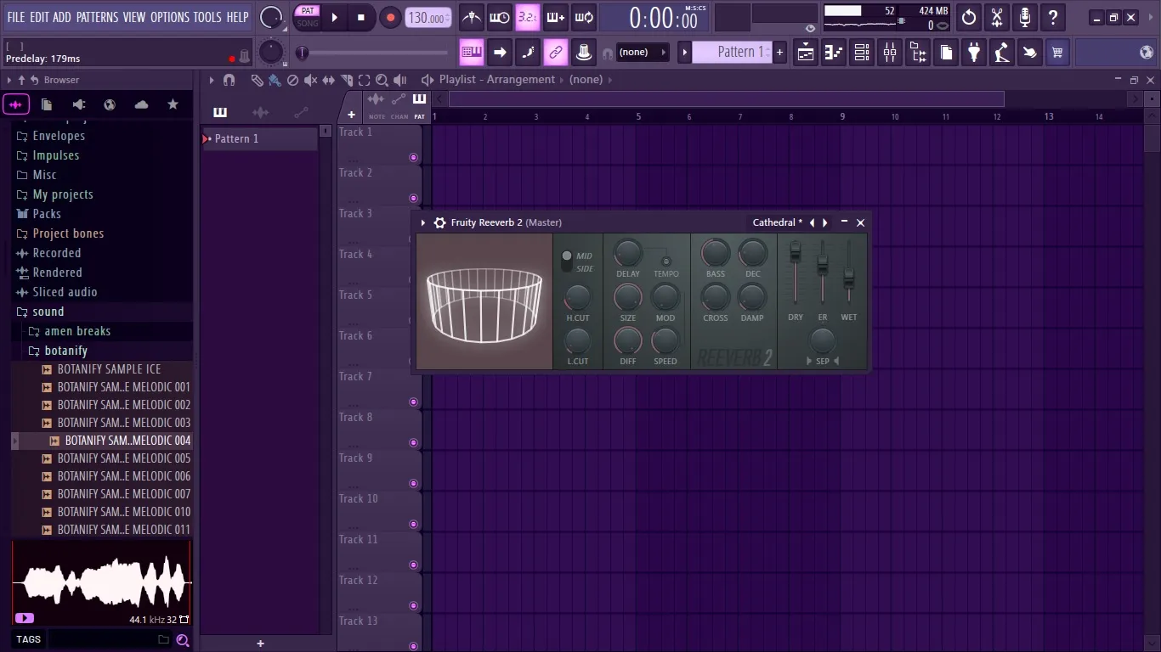This screenshot has width=1161, height=652.
Task: Add a playlist track group plus button
Action: pyautogui.click(x=351, y=115)
